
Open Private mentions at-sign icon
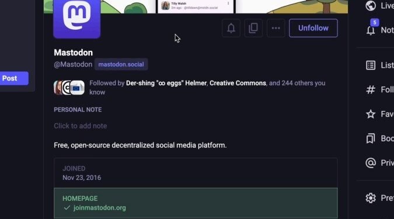[x=371, y=163]
